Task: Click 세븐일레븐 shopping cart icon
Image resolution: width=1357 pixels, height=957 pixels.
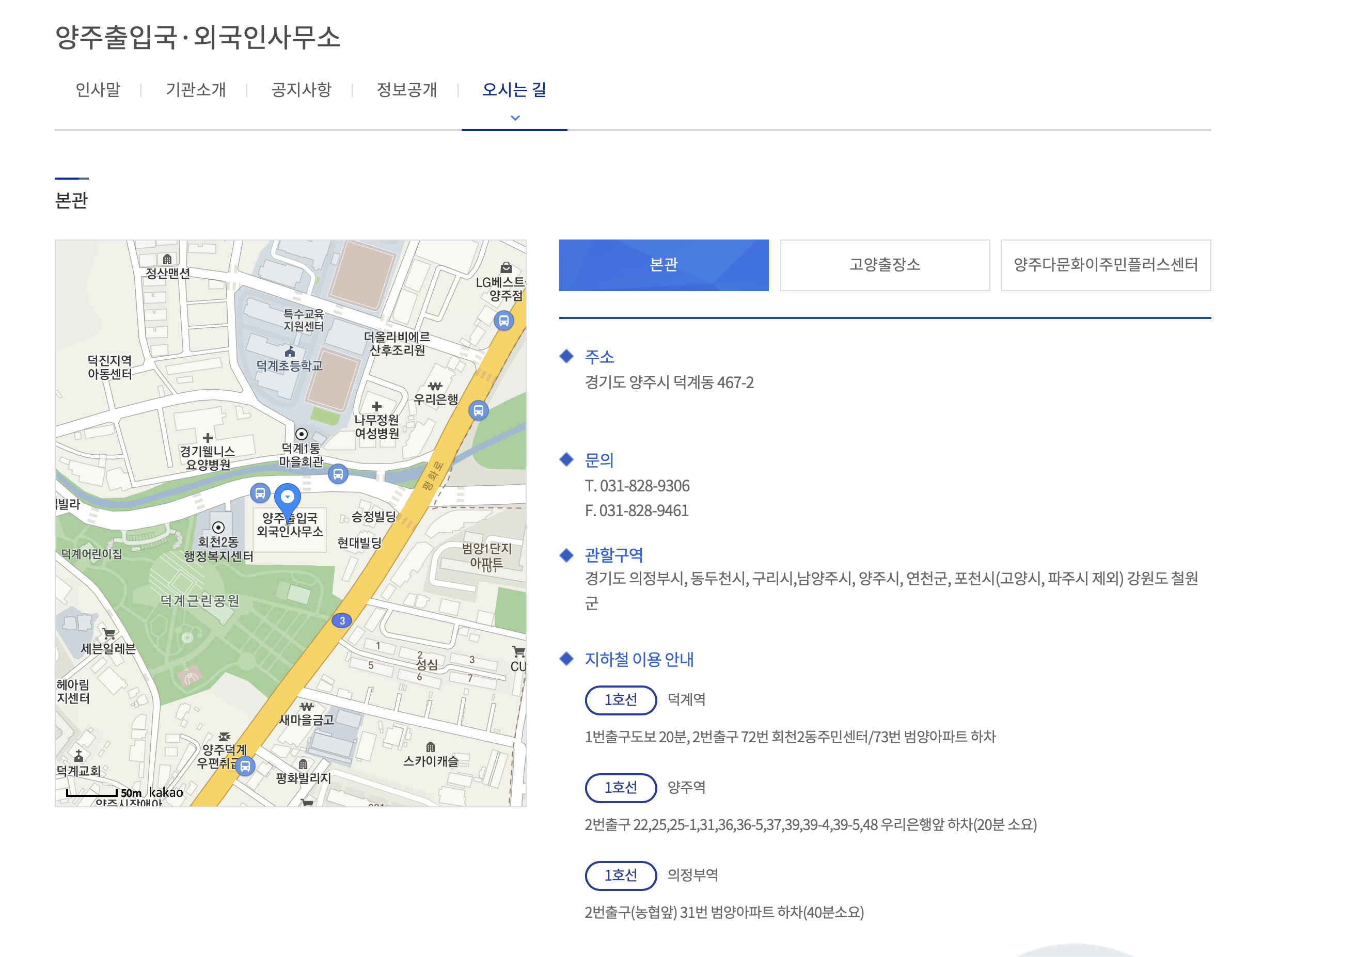Action: click(x=109, y=634)
